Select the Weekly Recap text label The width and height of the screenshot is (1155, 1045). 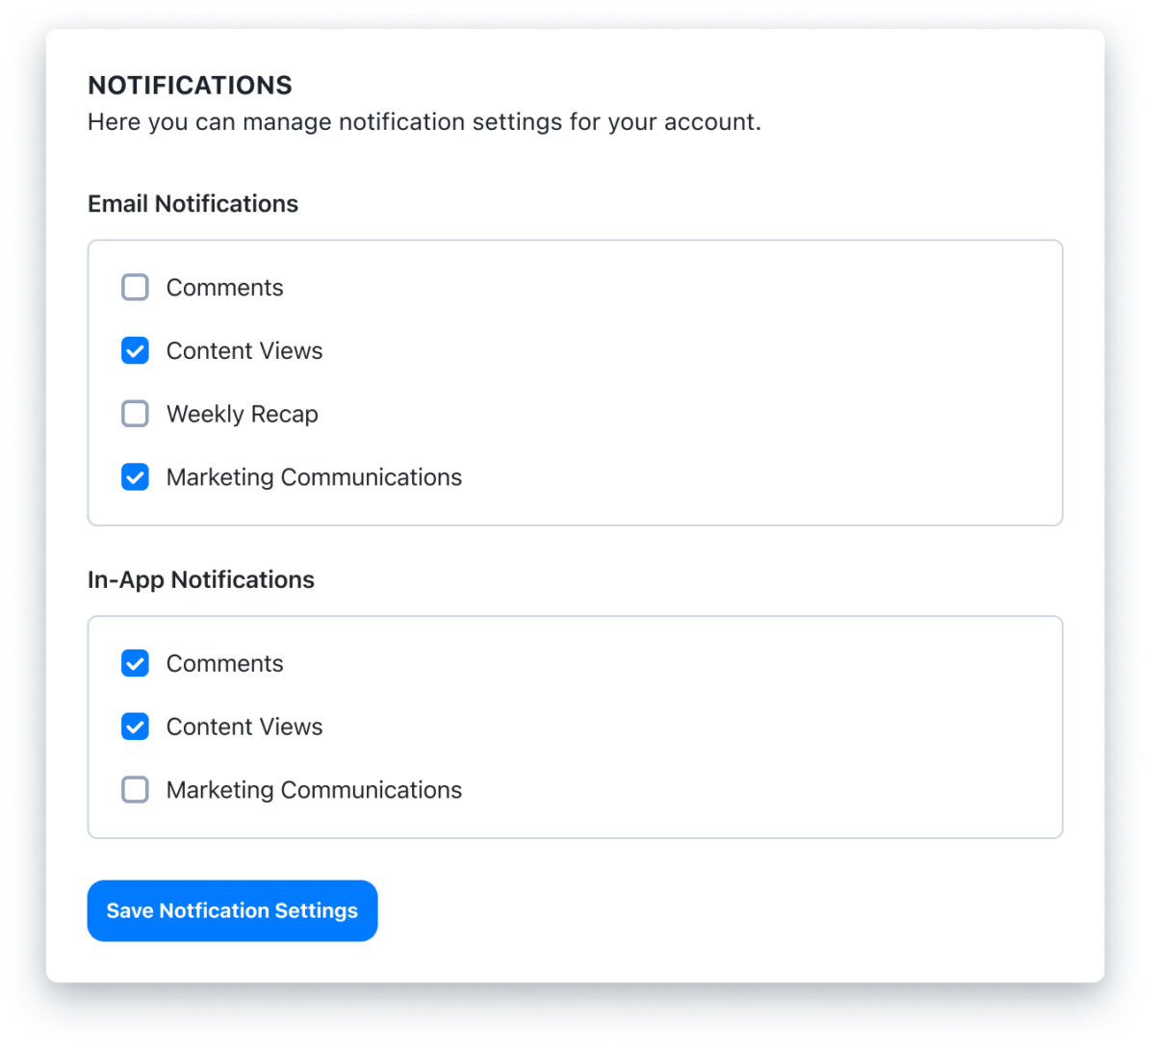(x=242, y=414)
